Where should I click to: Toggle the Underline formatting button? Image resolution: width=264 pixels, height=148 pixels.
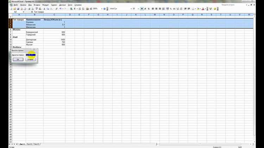149,9
